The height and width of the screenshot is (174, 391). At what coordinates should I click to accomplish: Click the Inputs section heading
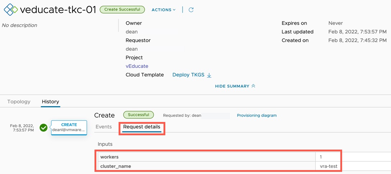[x=105, y=144]
